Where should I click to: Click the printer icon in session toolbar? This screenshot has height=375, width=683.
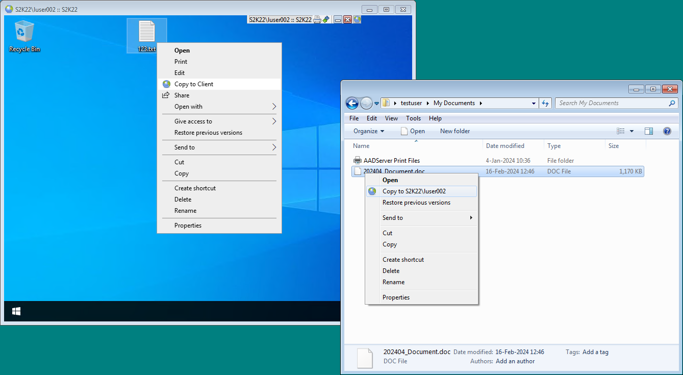pyautogui.click(x=317, y=19)
